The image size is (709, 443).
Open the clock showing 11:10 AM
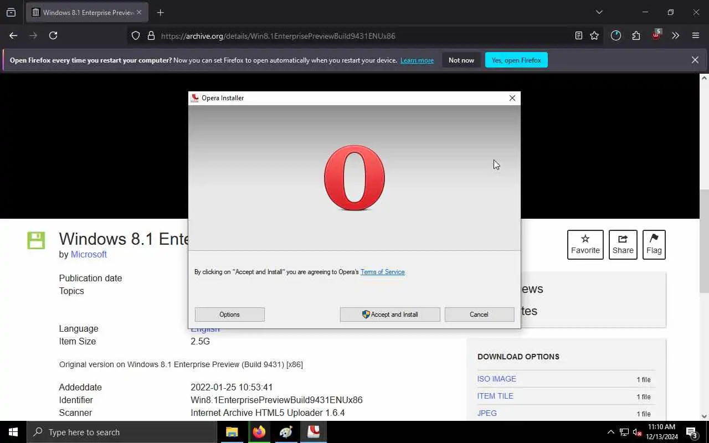661,432
